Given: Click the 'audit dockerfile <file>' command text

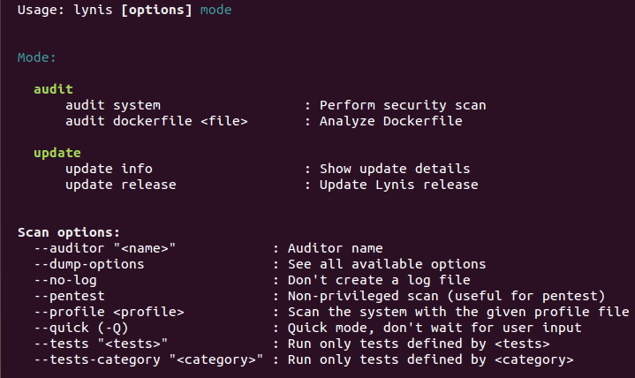Looking at the screenshot, I should tap(156, 121).
